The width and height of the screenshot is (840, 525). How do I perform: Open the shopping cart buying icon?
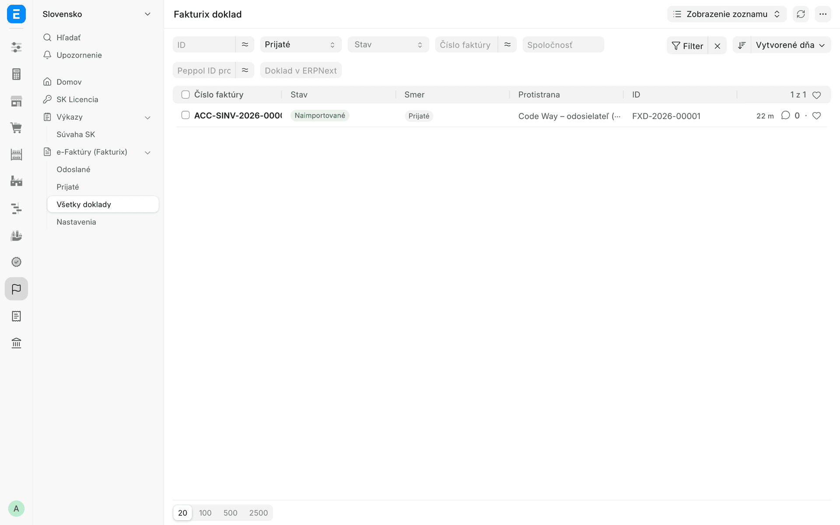(16, 128)
